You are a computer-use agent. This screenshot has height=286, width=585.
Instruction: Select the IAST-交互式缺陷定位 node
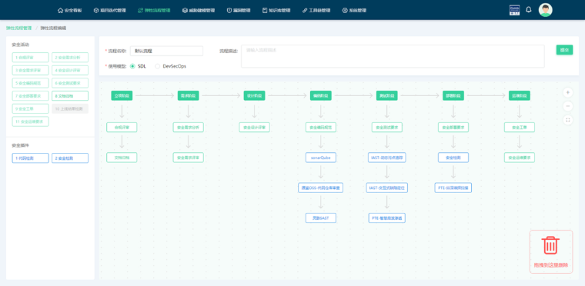pyautogui.click(x=387, y=188)
